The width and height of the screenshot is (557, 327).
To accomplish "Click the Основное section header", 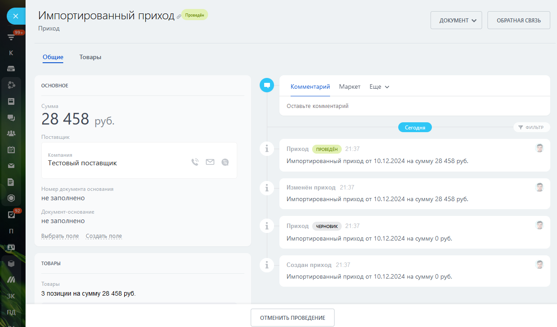I will pyautogui.click(x=55, y=85).
